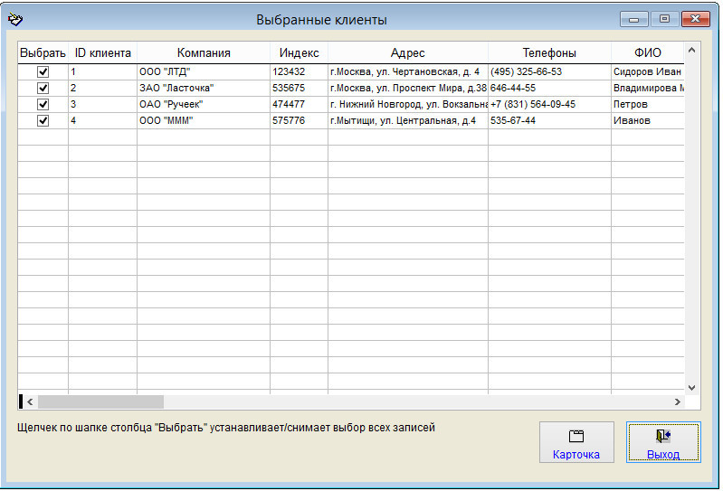Screen dimensions: 723x491
Task: Toggle the checkbox for ОАО "Ручеек"
Action: tap(43, 105)
